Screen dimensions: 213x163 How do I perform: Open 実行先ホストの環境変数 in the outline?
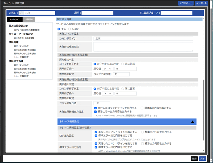coord(24,38)
